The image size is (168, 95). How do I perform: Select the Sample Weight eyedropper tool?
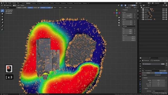click(x=2, y=26)
